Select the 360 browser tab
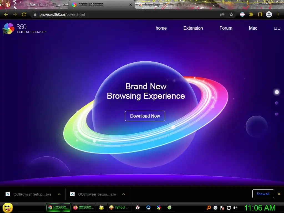This screenshot has height=213, width=284. click(102, 5)
